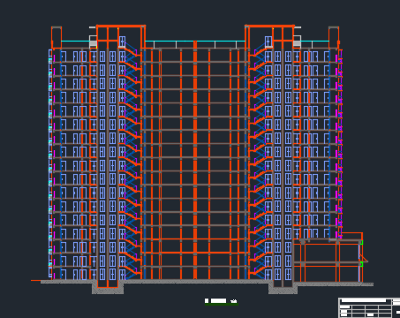Select the right elevator pit foundation below the ground line
Viewport: 400px width, 318px height.
click(283, 287)
